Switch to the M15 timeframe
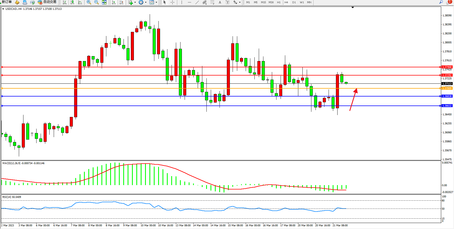This screenshot has width=454, height=229. coord(263,2)
